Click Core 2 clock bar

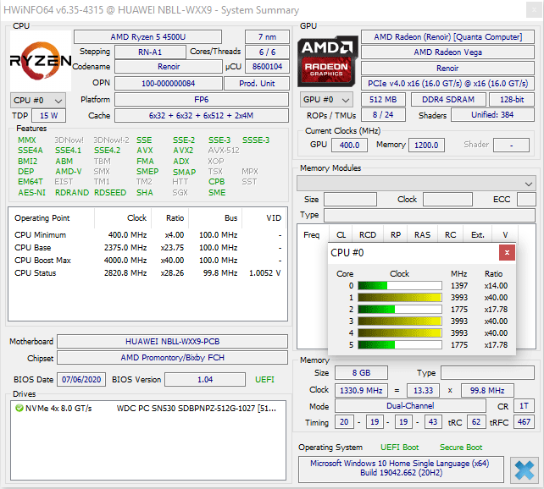(x=400, y=310)
